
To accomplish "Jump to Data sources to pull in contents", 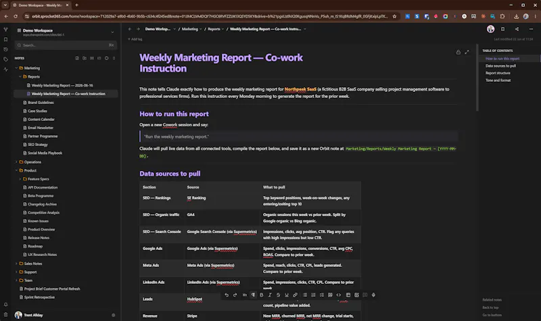I will [x=500, y=66].
